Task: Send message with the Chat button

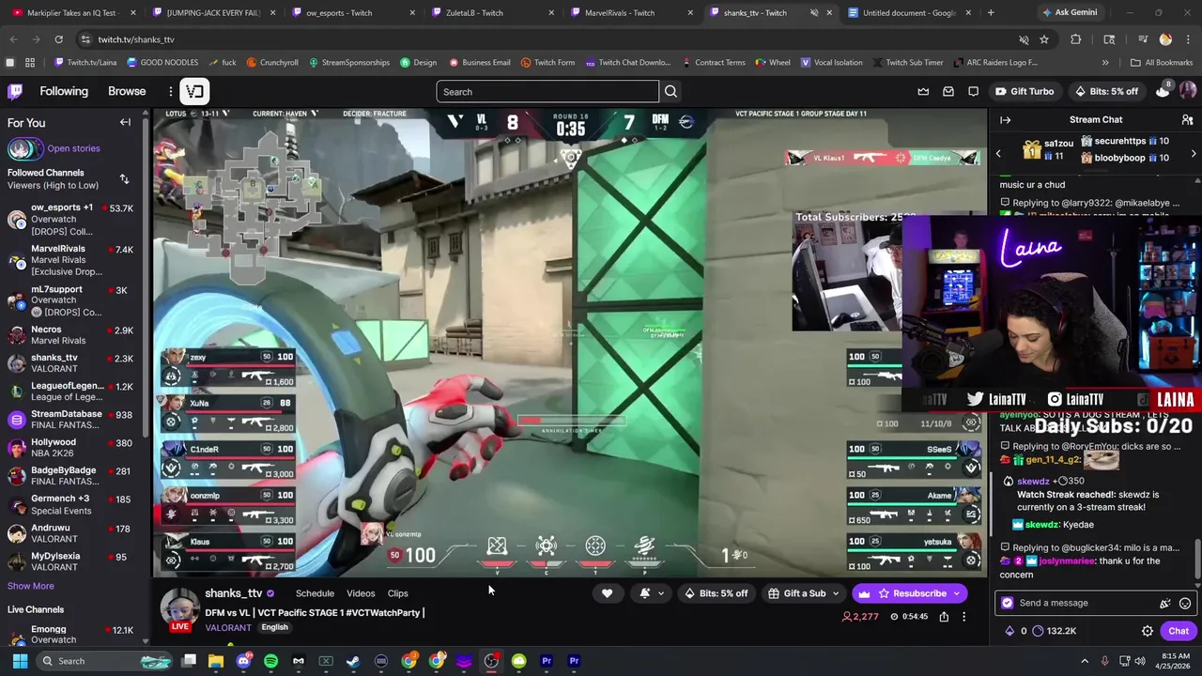Action: click(x=1179, y=631)
